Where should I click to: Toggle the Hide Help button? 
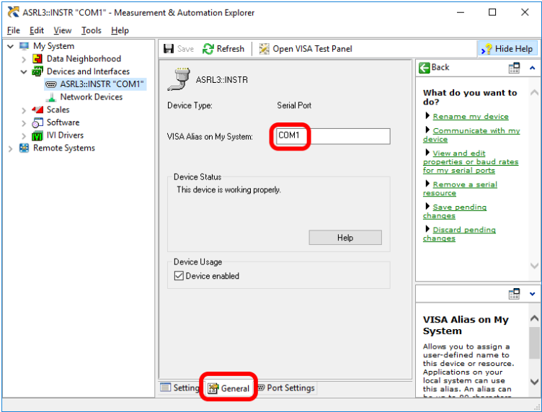click(x=507, y=49)
